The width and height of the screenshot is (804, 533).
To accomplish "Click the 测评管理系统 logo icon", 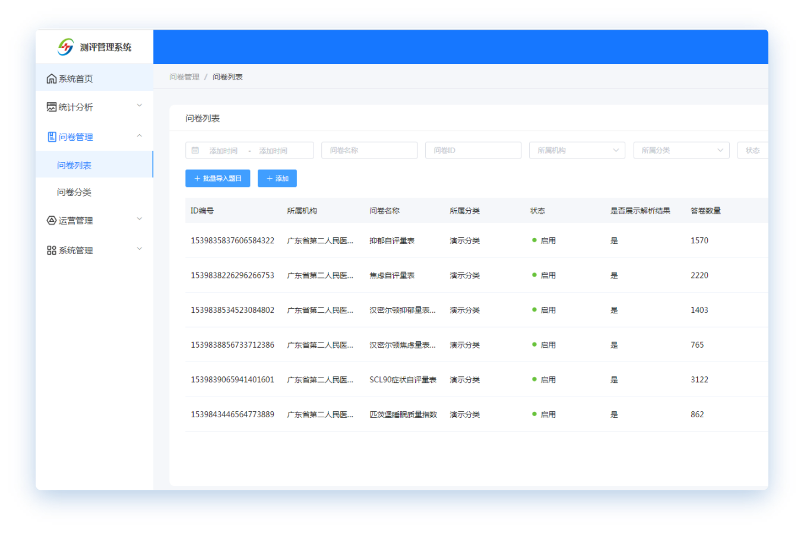I will coord(66,47).
